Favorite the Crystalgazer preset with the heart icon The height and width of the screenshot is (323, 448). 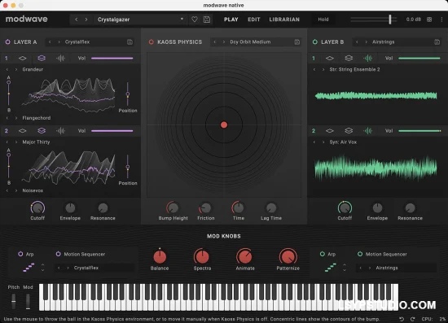[195, 20]
